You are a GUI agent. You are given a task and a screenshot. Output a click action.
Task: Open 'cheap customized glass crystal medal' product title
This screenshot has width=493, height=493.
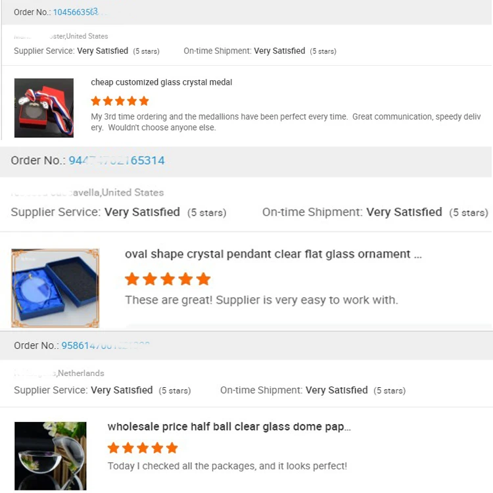(x=161, y=83)
